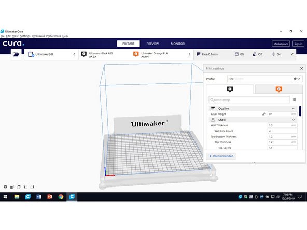This screenshot has width=307, height=230.
Task: Click the Wall Thickness value field
Action: pyautogui.click(x=282, y=125)
